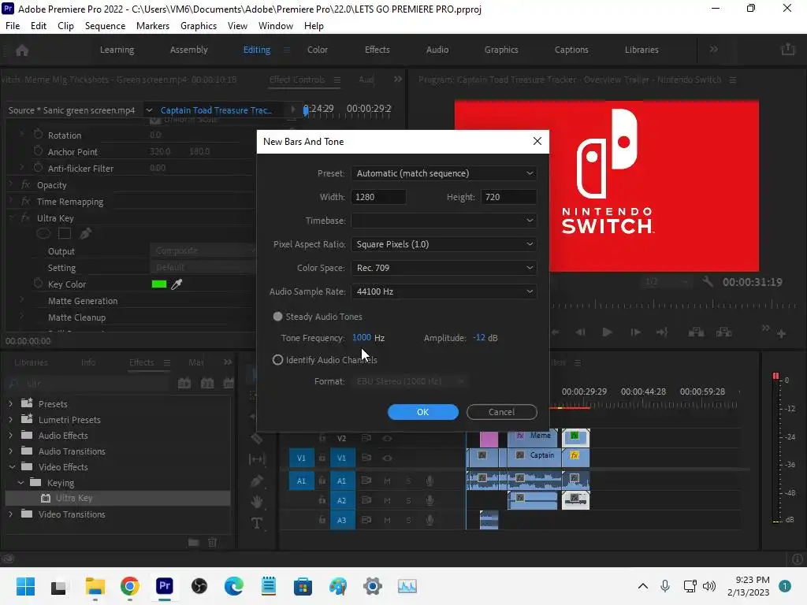Expand the Audio Effects folder
807x605 pixels.
(11, 435)
